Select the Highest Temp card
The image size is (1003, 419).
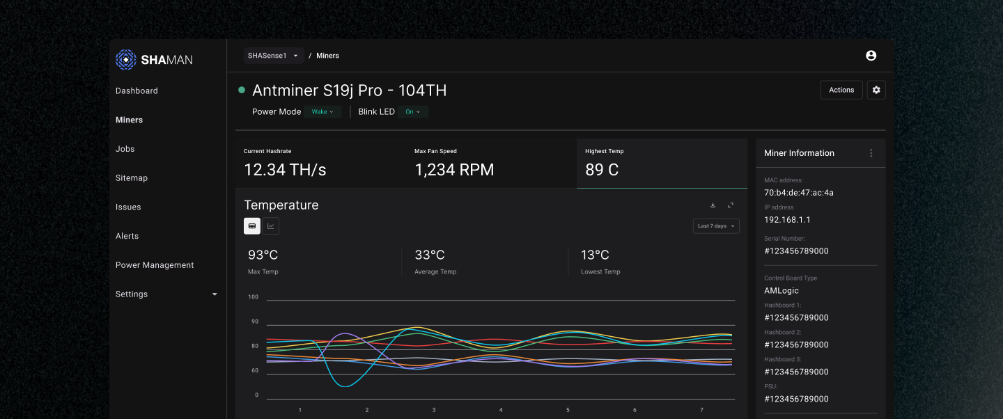[x=662, y=164]
